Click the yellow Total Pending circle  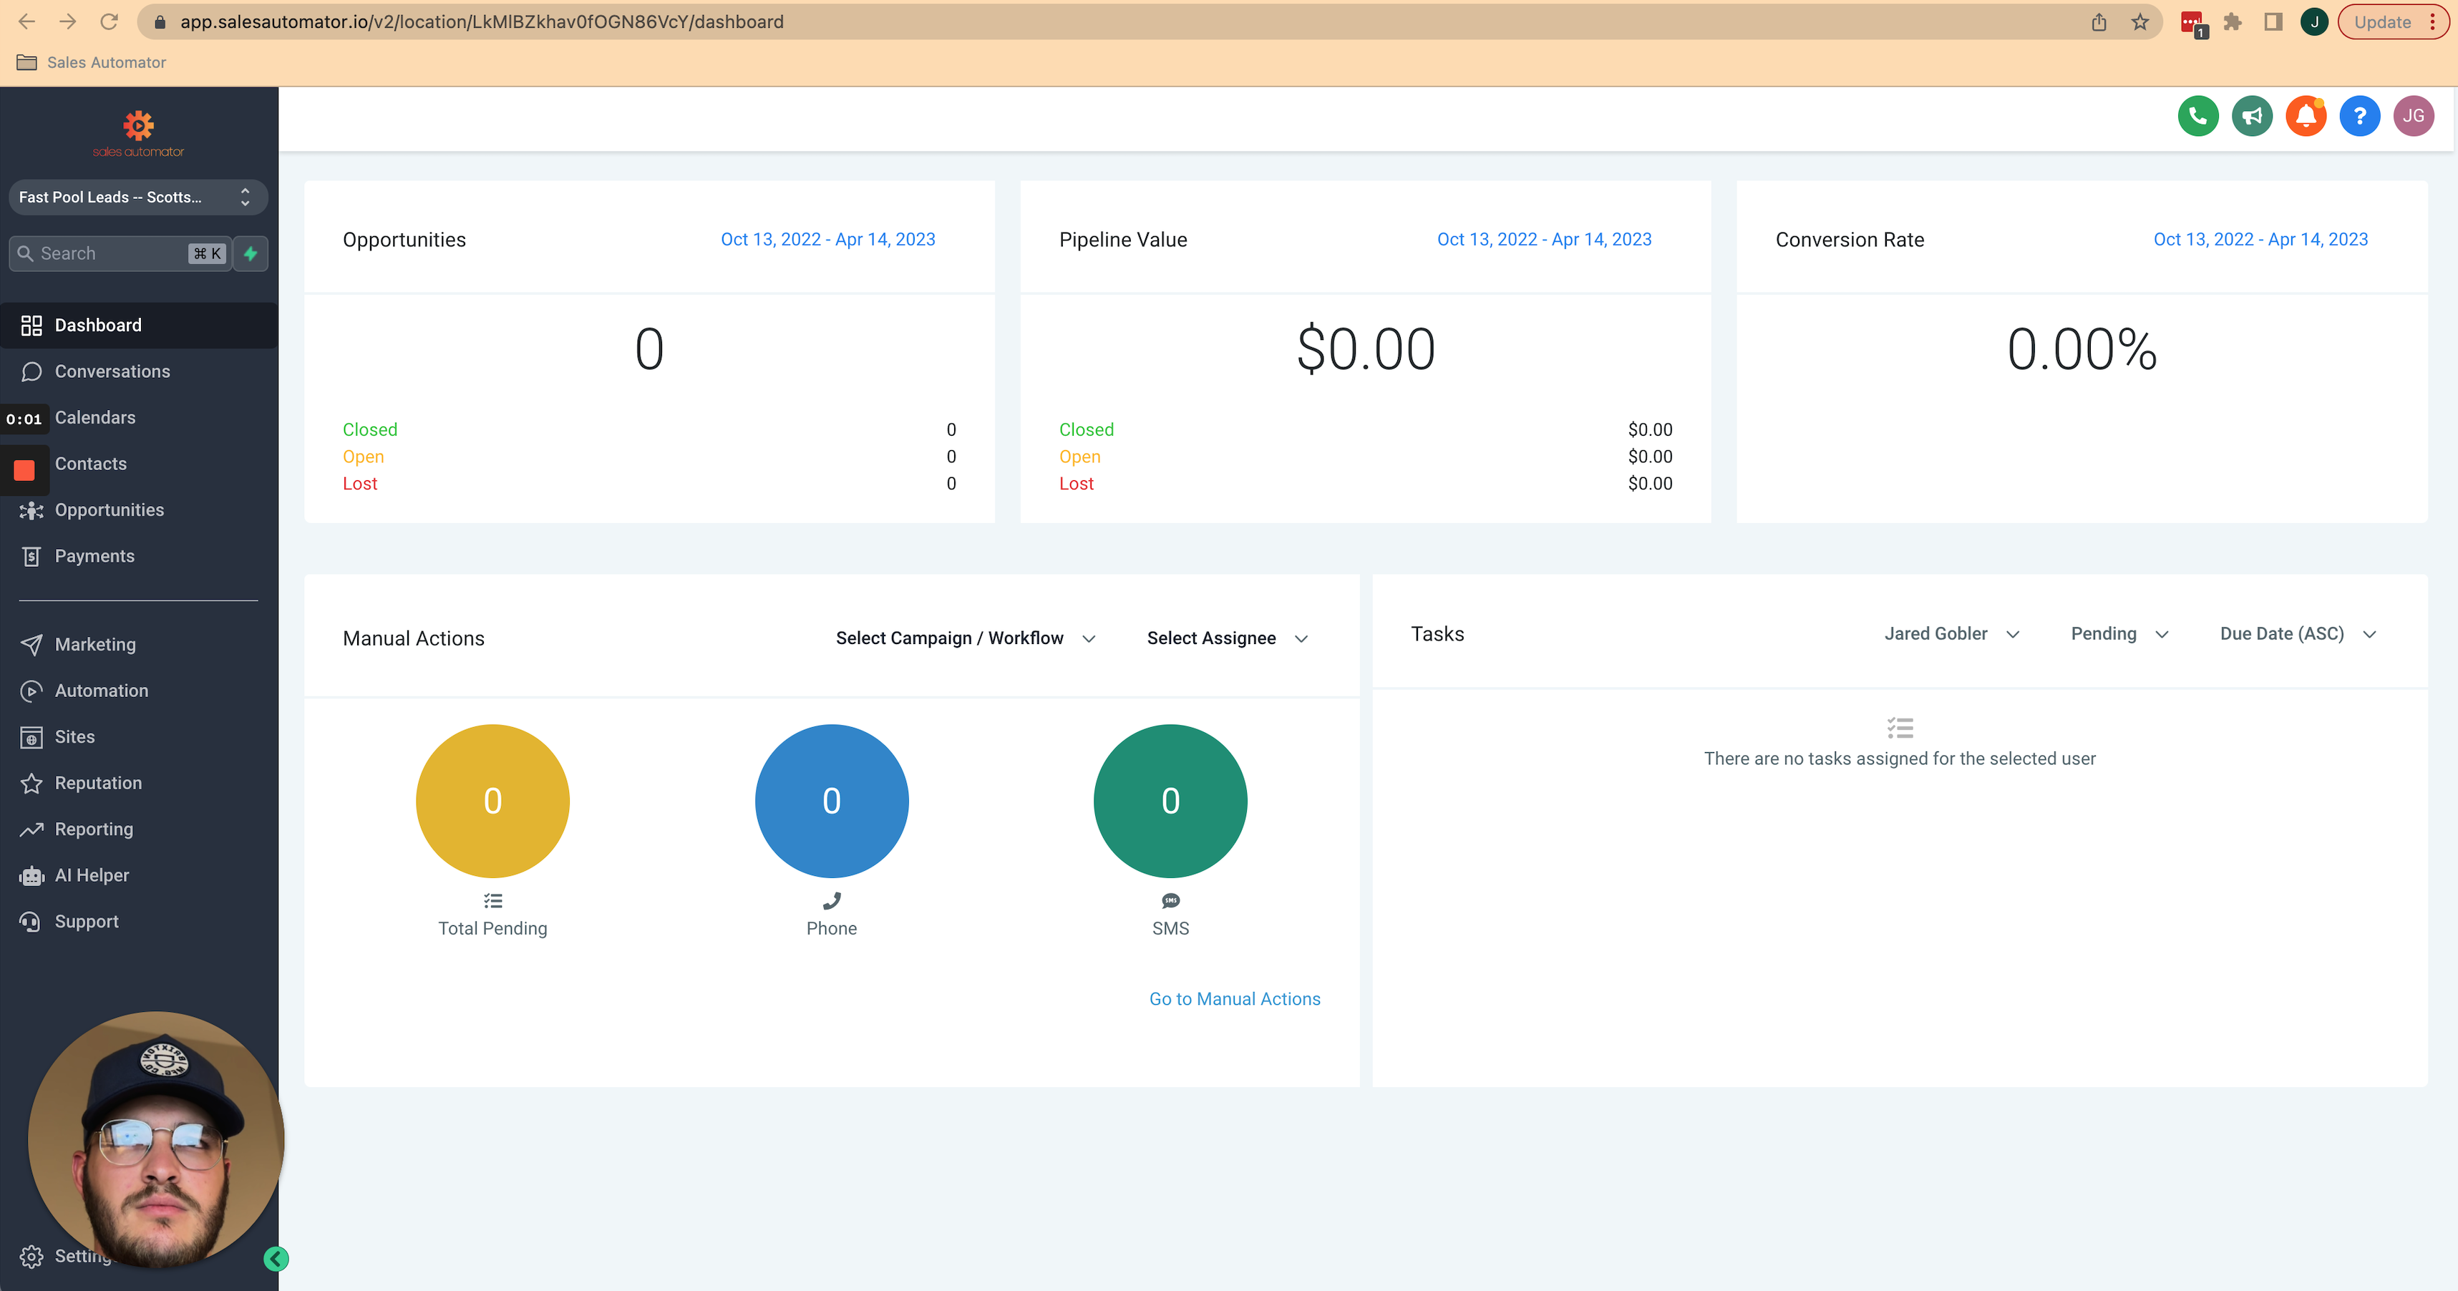(x=492, y=801)
